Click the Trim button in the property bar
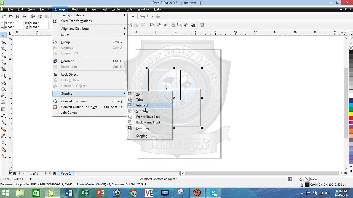 [x=159, y=25]
